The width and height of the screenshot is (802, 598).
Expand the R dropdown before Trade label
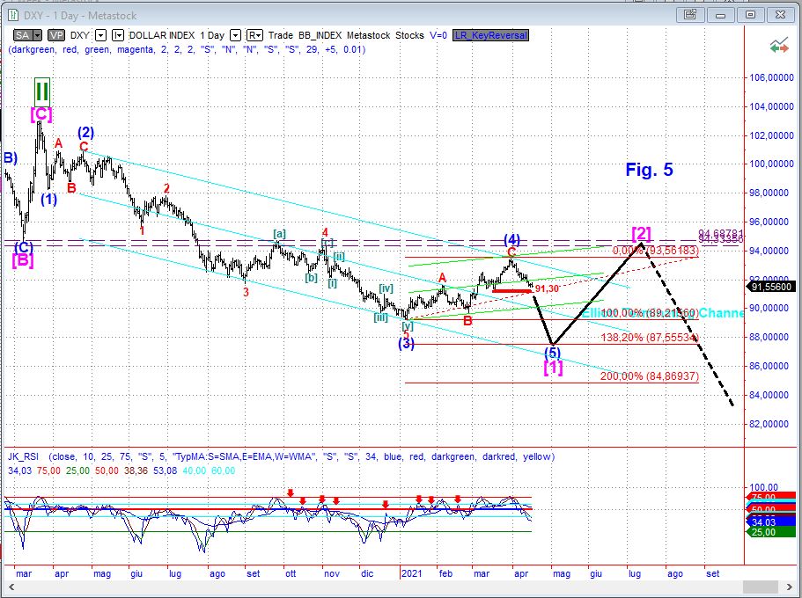pyautogui.click(x=254, y=35)
